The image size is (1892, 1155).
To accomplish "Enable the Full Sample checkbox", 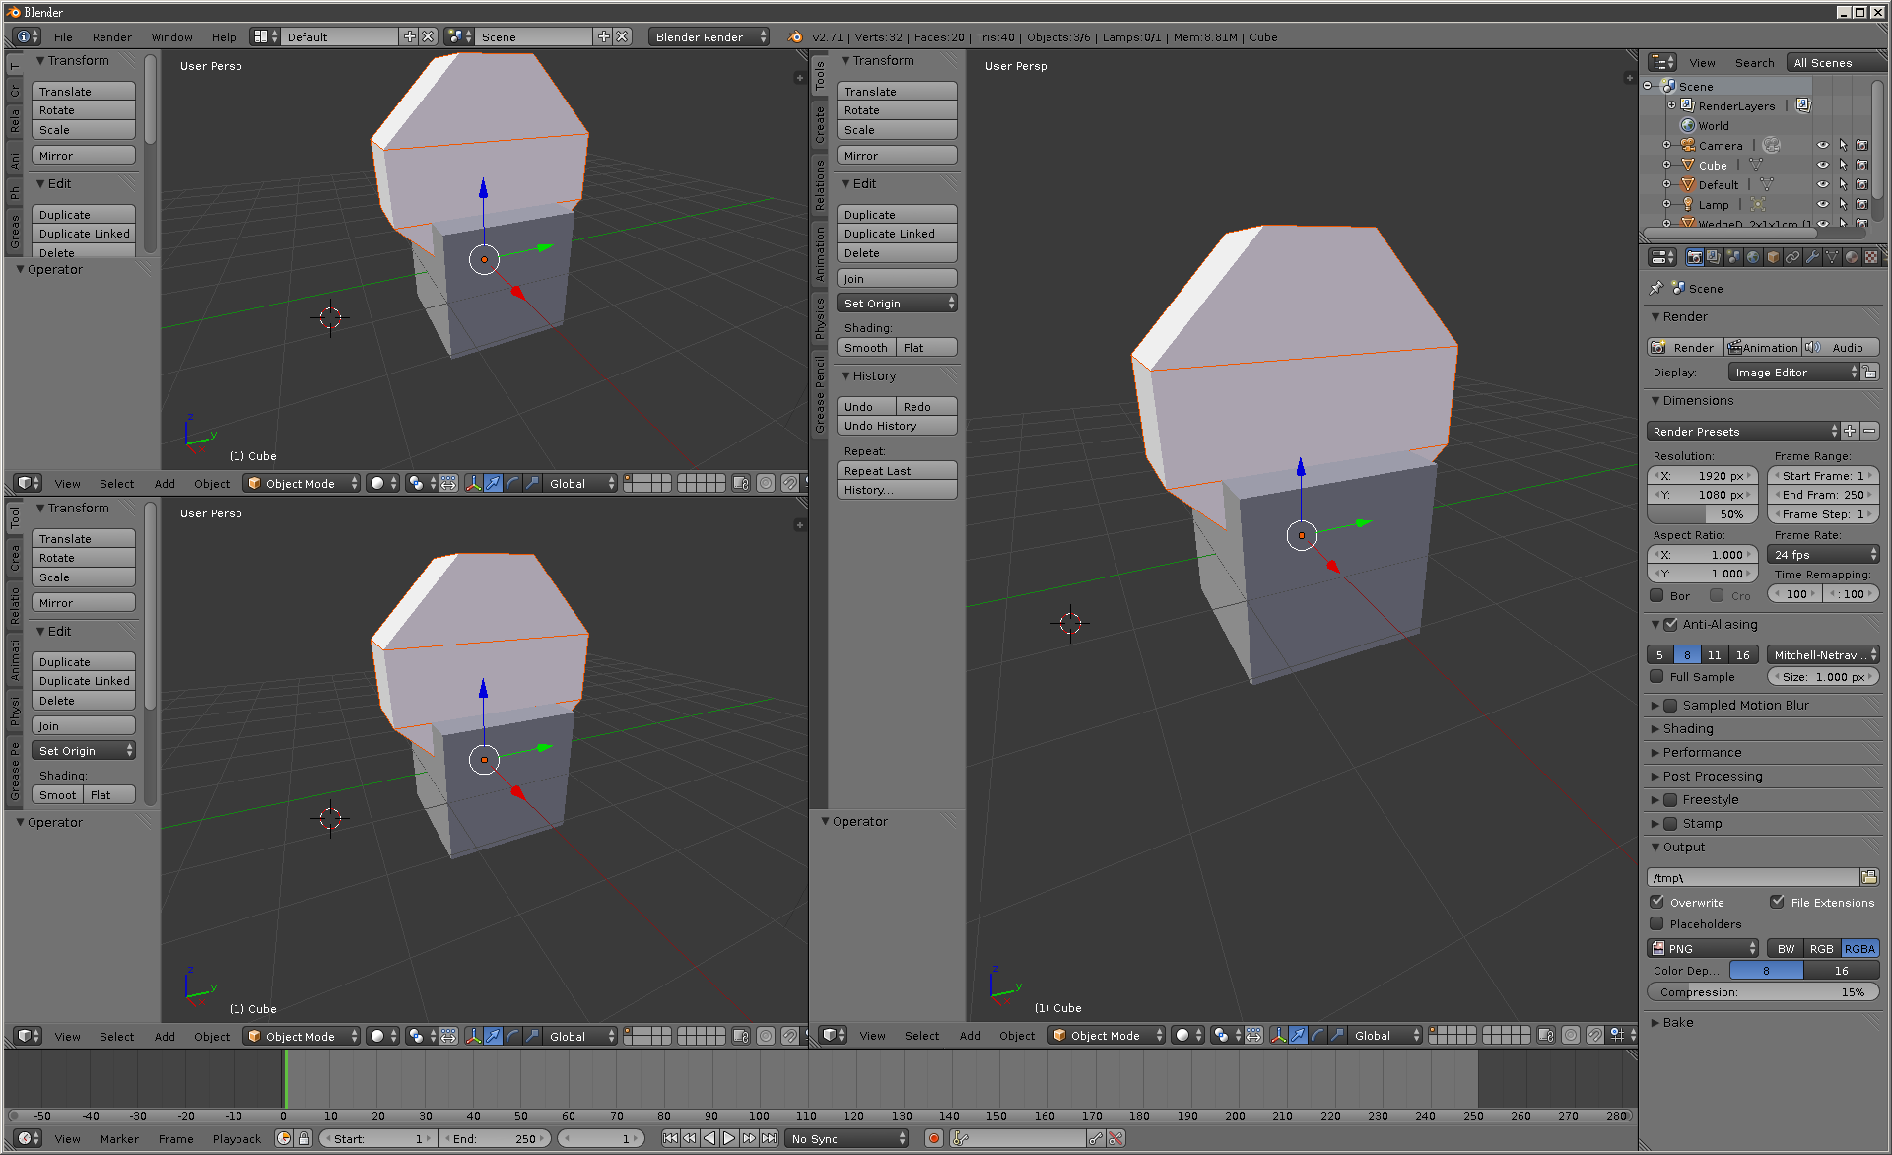I will (x=1657, y=677).
